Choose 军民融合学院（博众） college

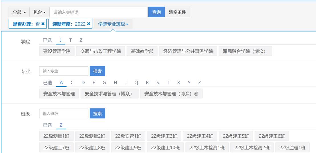tap(245, 51)
